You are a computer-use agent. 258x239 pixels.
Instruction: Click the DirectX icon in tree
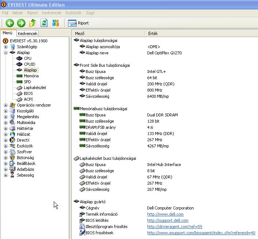(12, 140)
